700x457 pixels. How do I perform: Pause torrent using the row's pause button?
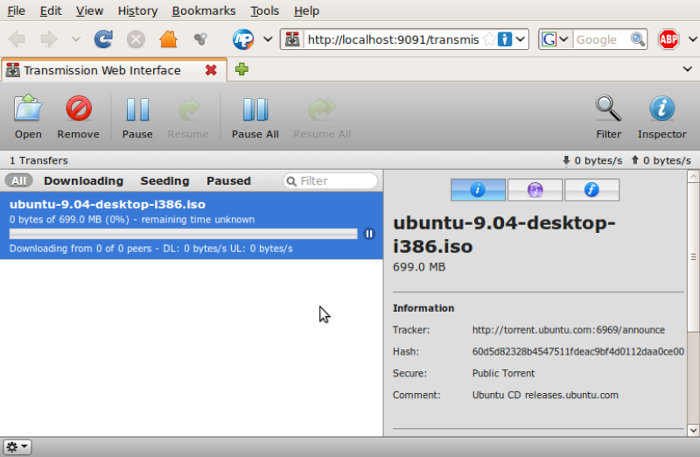click(x=368, y=234)
